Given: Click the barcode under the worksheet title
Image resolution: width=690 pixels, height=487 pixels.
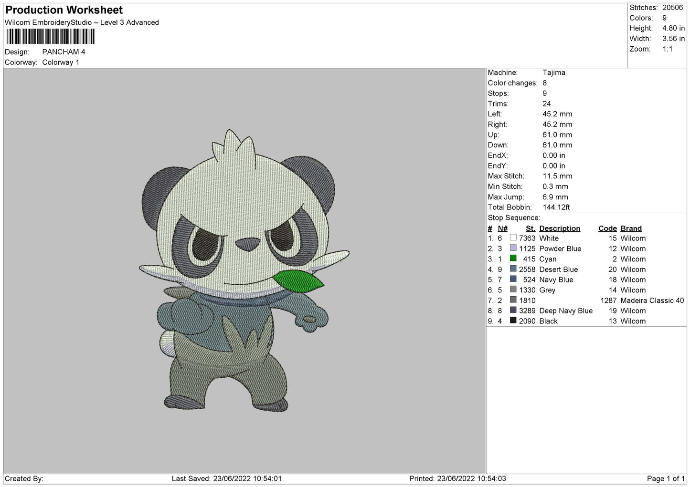Looking at the screenshot, I should [x=51, y=37].
